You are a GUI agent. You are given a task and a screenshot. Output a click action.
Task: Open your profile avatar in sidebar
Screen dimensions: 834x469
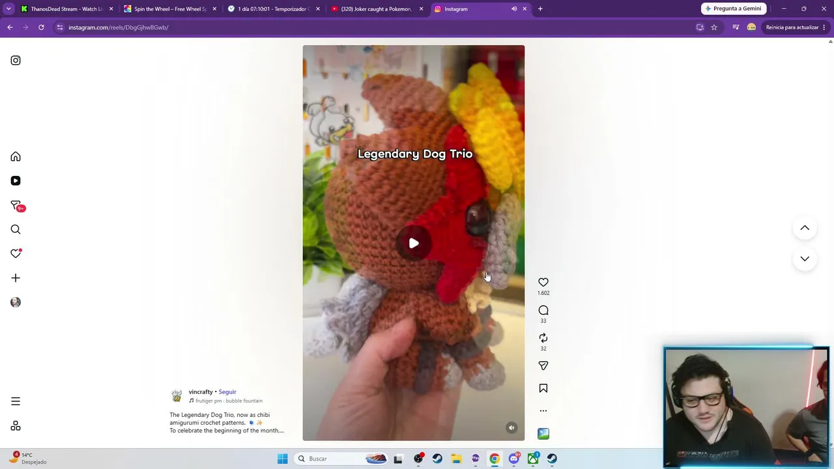16,302
